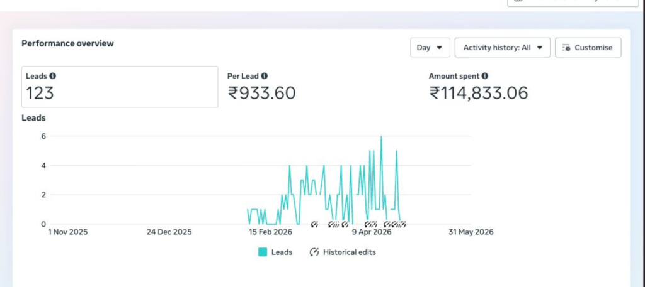645x287 pixels.
Task: Click the Customise settings icon
Action: coord(566,48)
